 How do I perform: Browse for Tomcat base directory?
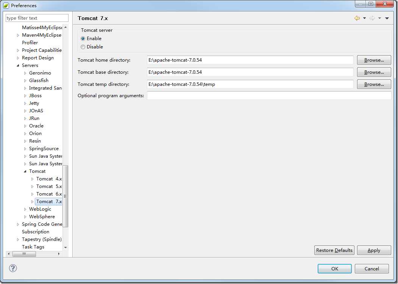374,72
